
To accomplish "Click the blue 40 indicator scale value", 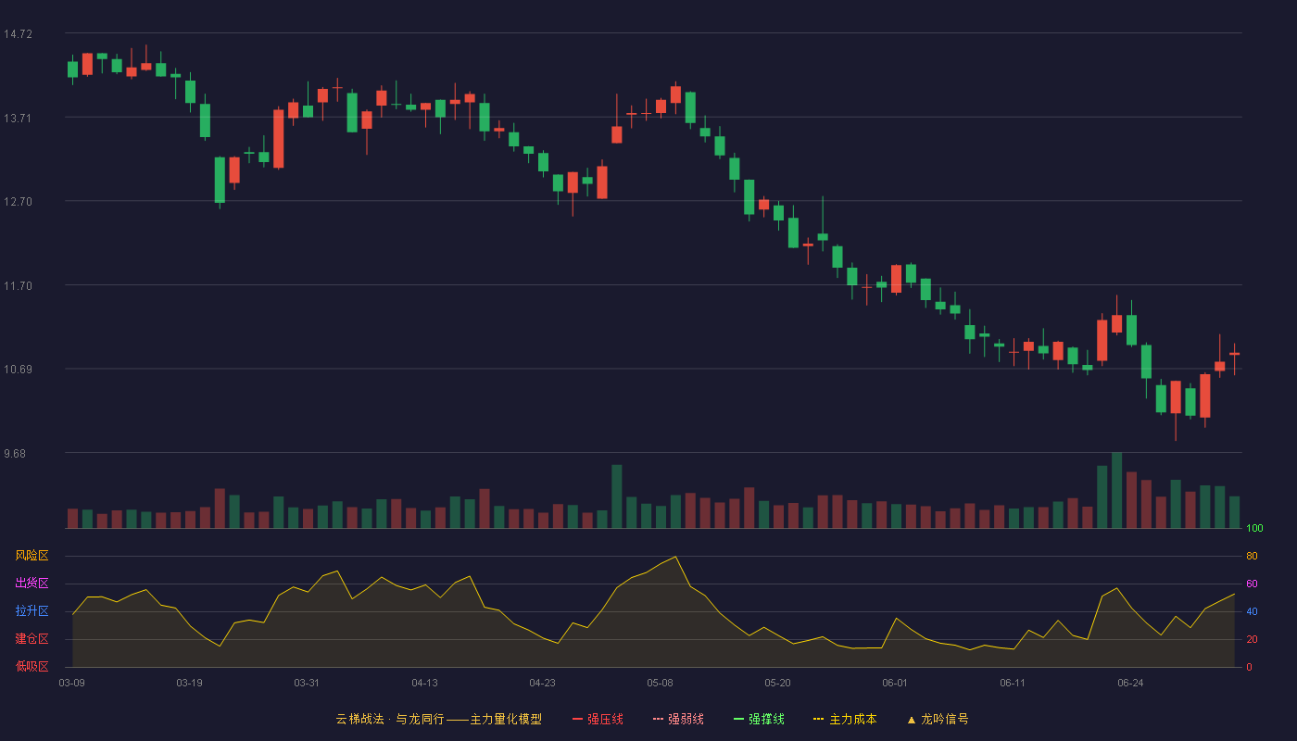I will [1252, 612].
